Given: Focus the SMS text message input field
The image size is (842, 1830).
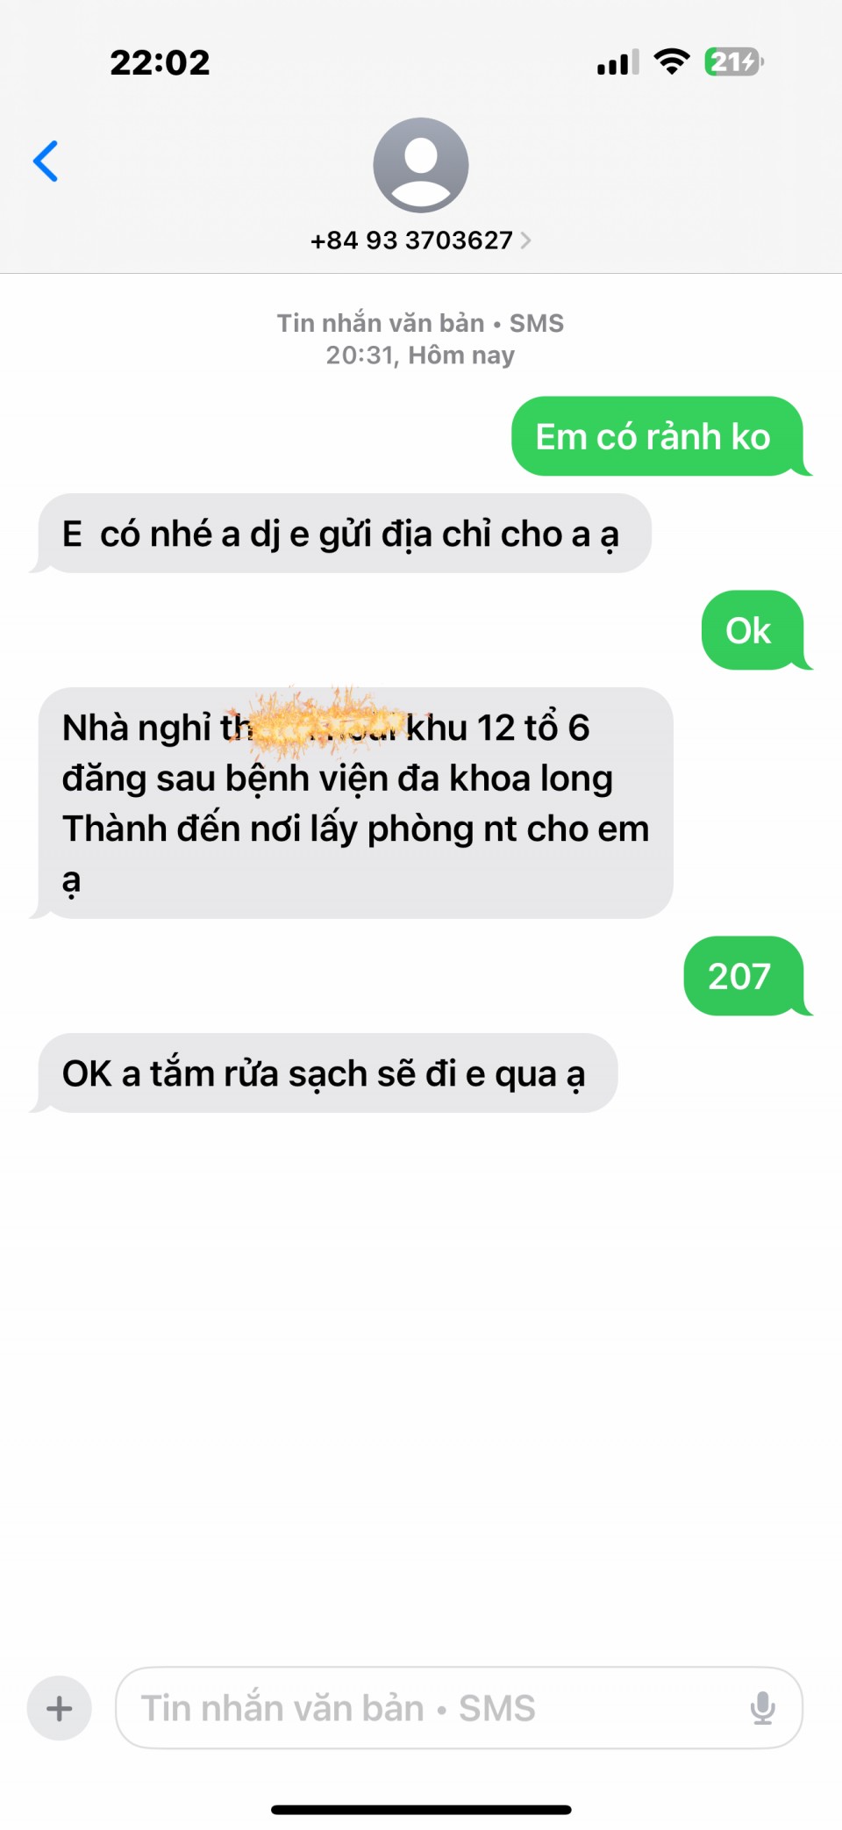Looking at the screenshot, I should [459, 1708].
